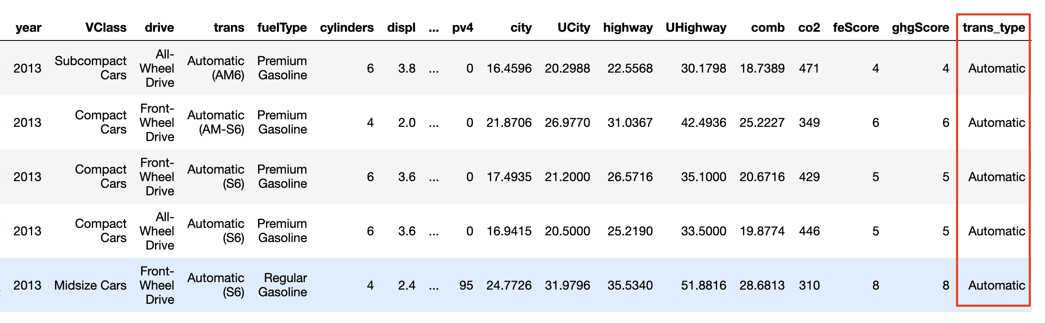Select the ghgScore column header
The width and height of the screenshot is (1045, 323).
pos(920,28)
